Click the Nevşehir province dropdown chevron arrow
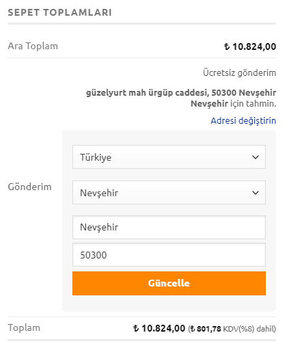The image size is (289, 348). pos(256,193)
